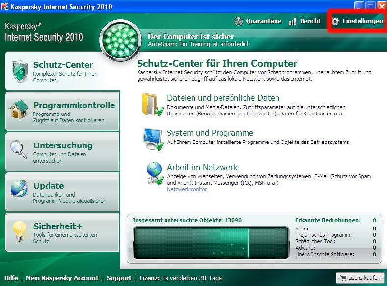Click the Bericht bar chart icon
387x286 pixels.
[x=292, y=21]
